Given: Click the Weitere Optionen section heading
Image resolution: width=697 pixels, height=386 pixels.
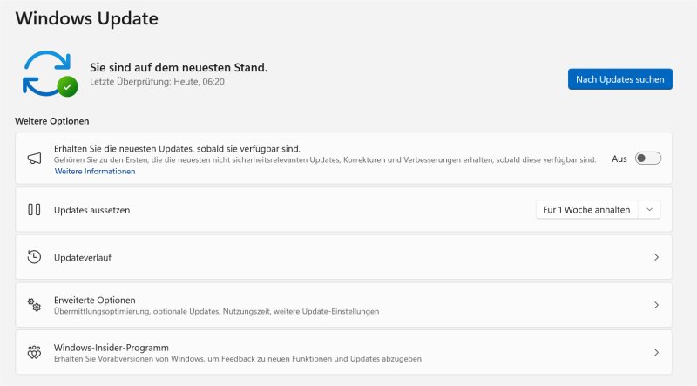Looking at the screenshot, I should pos(52,121).
